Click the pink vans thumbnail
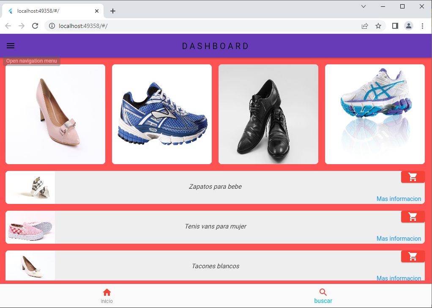The height and width of the screenshot is (308, 432). click(x=30, y=227)
